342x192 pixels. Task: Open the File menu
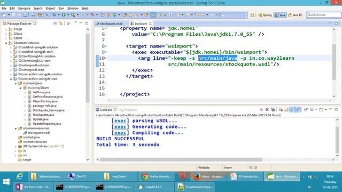(x=4, y=9)
